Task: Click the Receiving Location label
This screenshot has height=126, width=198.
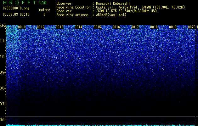Action: pos(73,7)
